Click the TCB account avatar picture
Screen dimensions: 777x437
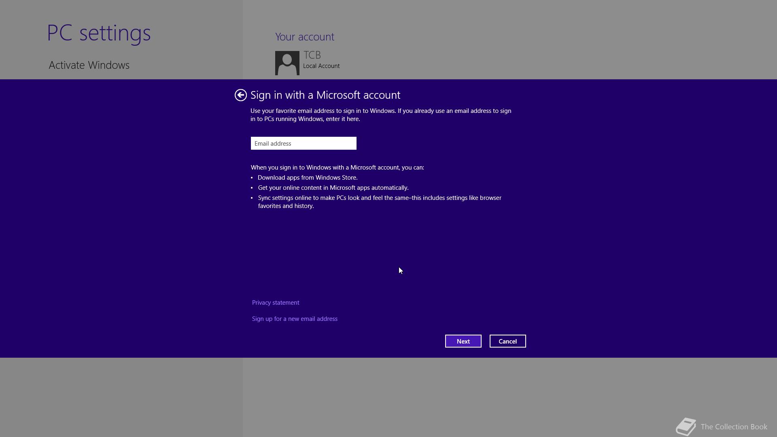click(287, 63)
